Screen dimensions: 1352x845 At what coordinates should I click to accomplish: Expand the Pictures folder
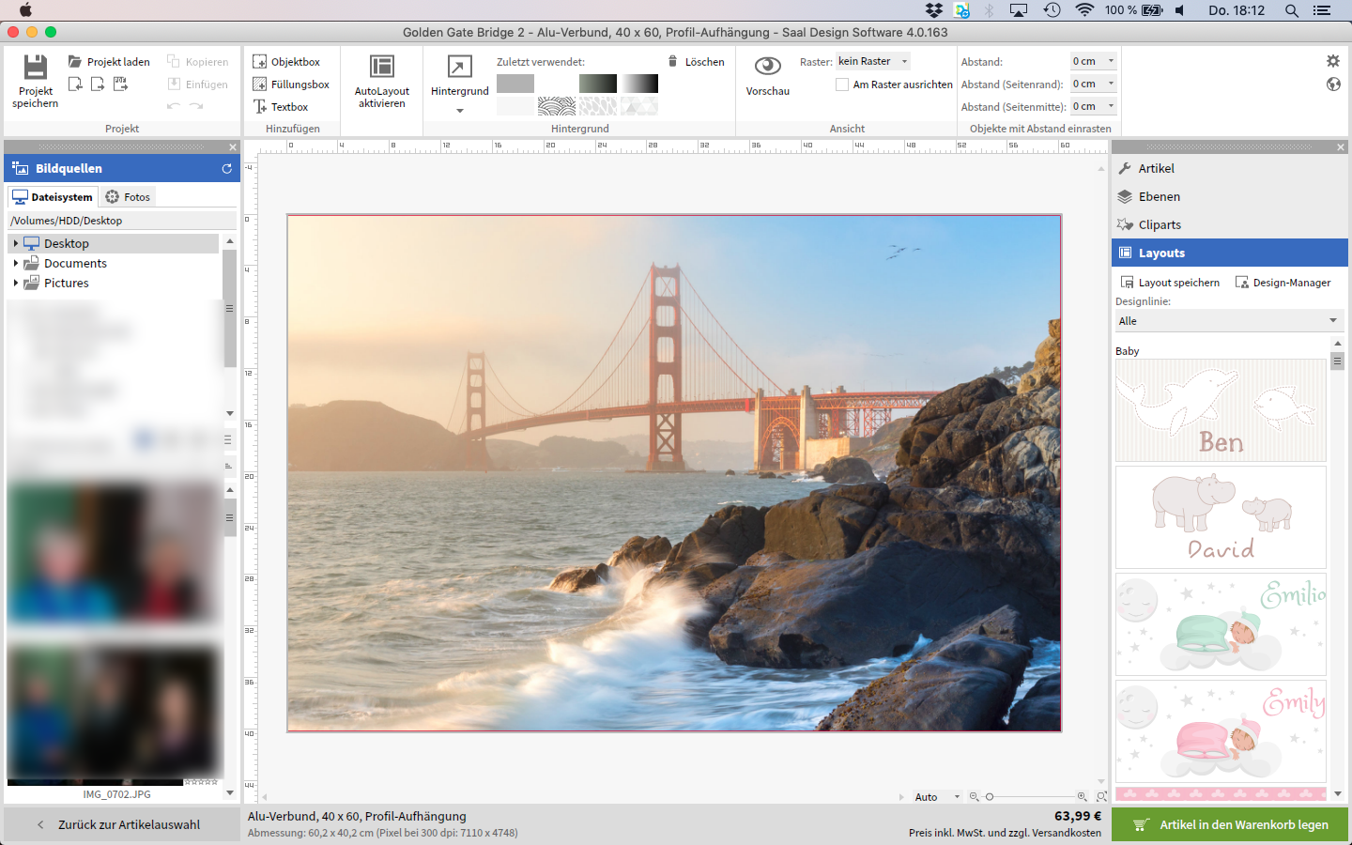16,284
